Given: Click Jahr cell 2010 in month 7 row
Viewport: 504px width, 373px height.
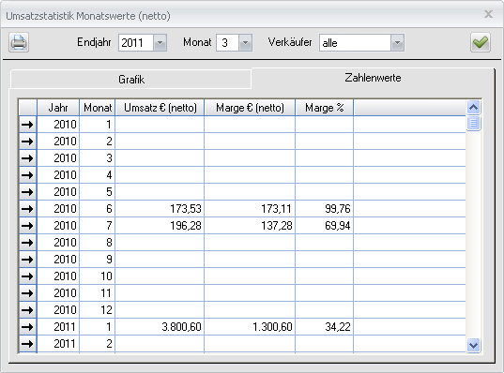Looking at the screenshot, I should click(58, 226).
